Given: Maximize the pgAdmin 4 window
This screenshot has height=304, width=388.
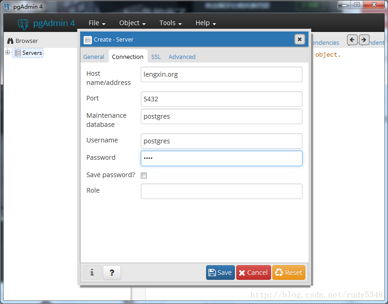Looking at the screenshot, I should [356, 5].
